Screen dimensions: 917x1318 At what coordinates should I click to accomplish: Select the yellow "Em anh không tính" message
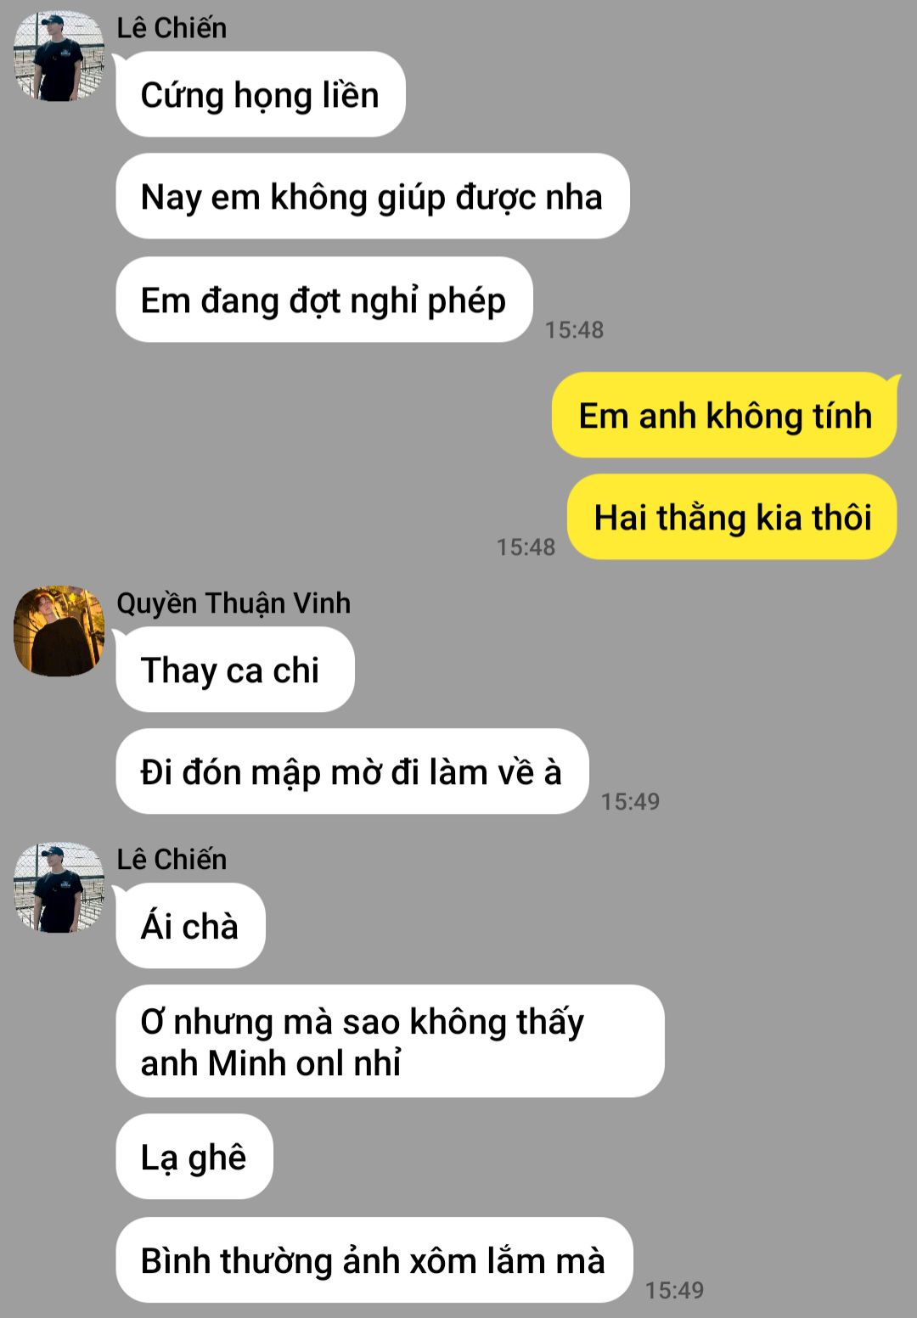[725, 415]
